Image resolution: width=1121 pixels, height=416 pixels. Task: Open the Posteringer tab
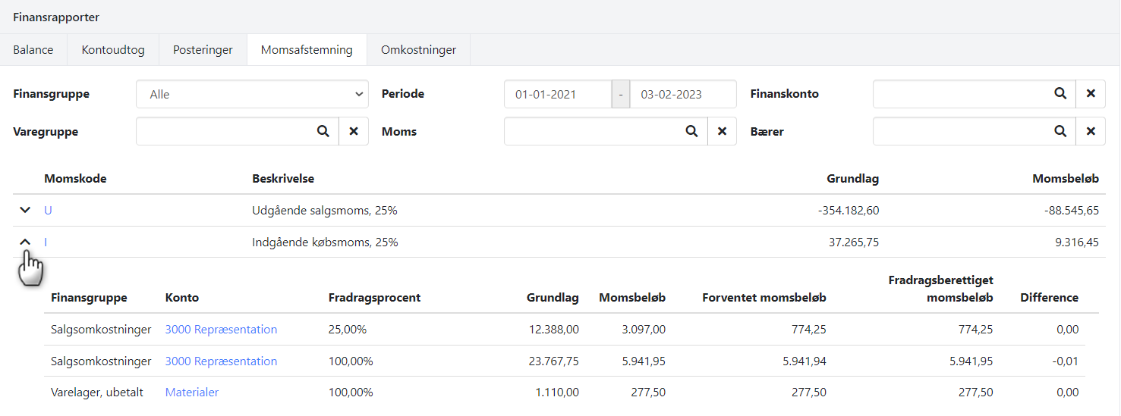tap(203, 50)
